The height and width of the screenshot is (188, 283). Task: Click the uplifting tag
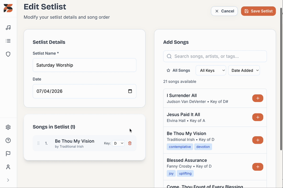pyautogui.click(x=185, y=173)
